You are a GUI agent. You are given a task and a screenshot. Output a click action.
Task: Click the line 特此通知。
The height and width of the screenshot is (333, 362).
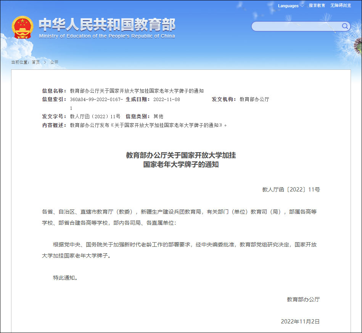65,278
